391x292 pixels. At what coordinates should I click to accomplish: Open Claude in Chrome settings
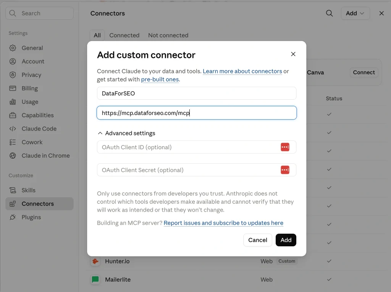tap(39, 155)
